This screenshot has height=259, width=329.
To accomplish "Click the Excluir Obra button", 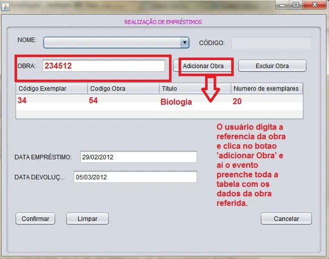I will coord(272,66).
